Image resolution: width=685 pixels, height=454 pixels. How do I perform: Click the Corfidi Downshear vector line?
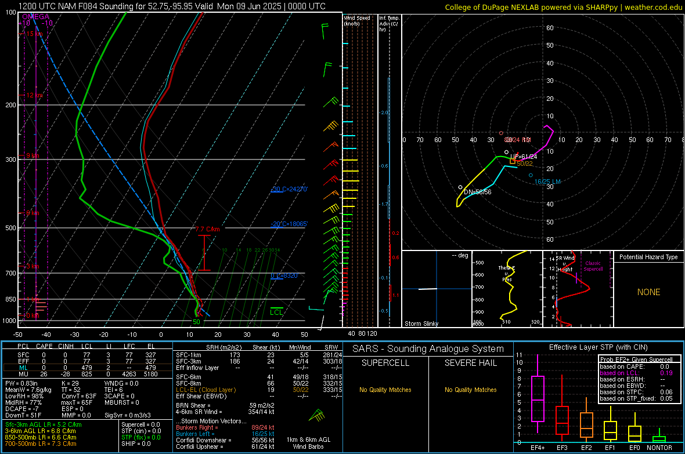[225, 441]
